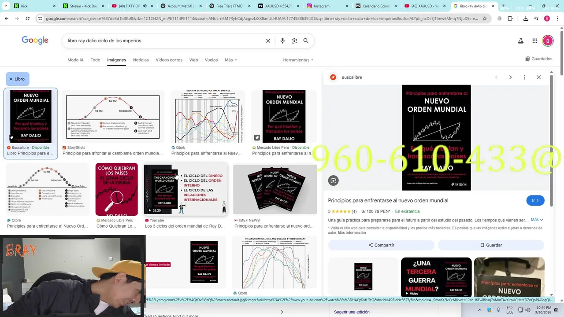Switch to Vuelos tab
This screenshot has height=317, width=564.
coord(211,60)
